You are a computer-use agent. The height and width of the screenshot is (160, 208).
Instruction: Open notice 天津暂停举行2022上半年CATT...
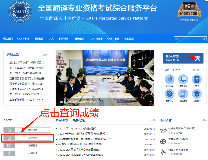27,89
